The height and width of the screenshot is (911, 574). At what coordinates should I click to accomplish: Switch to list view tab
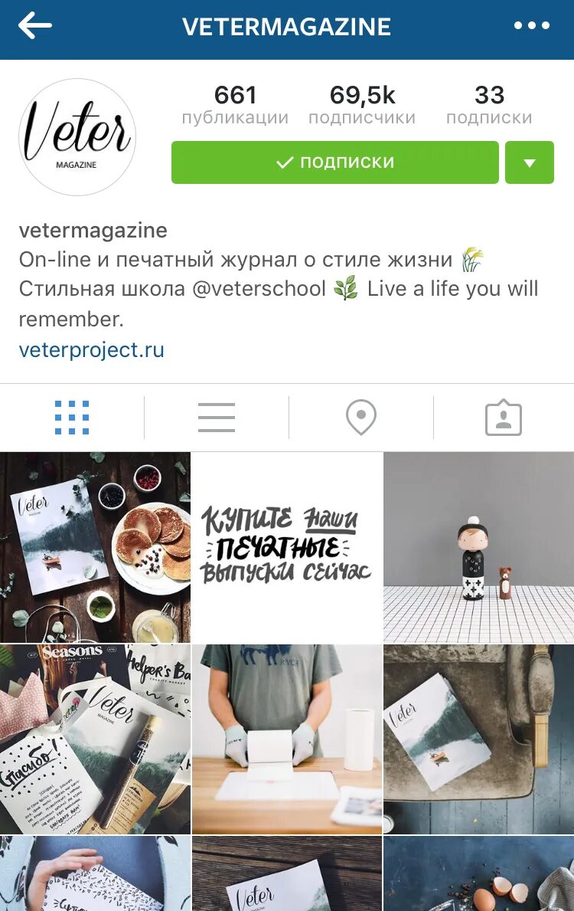(217, 418)
